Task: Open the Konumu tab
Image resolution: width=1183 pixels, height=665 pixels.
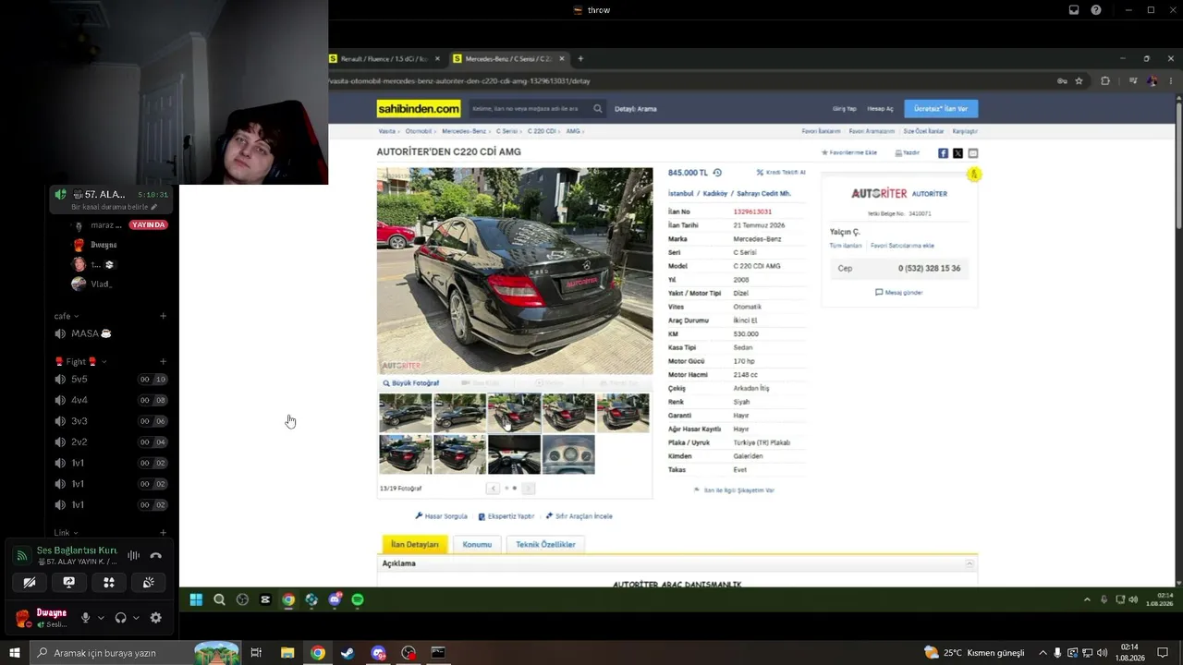Action: click(x=477, y=545)
